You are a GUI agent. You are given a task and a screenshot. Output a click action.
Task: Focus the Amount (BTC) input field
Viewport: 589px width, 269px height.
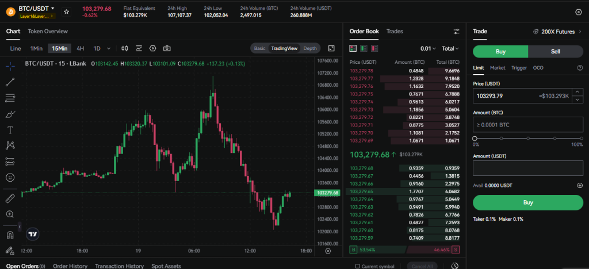528,125
